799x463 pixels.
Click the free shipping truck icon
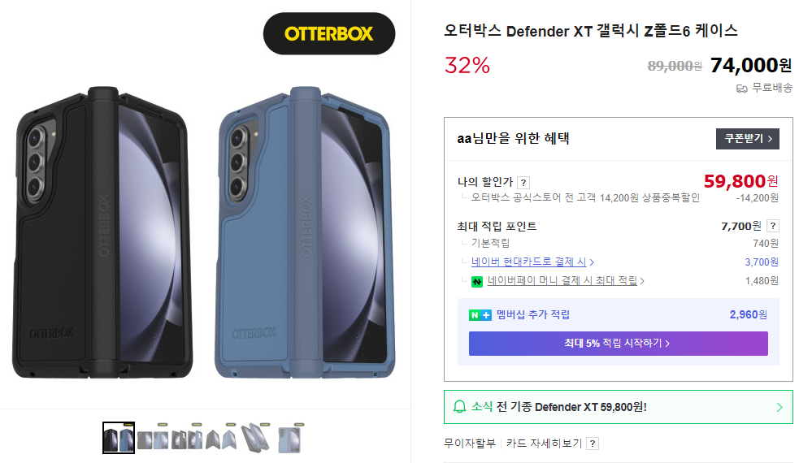[x=741, y=88]
